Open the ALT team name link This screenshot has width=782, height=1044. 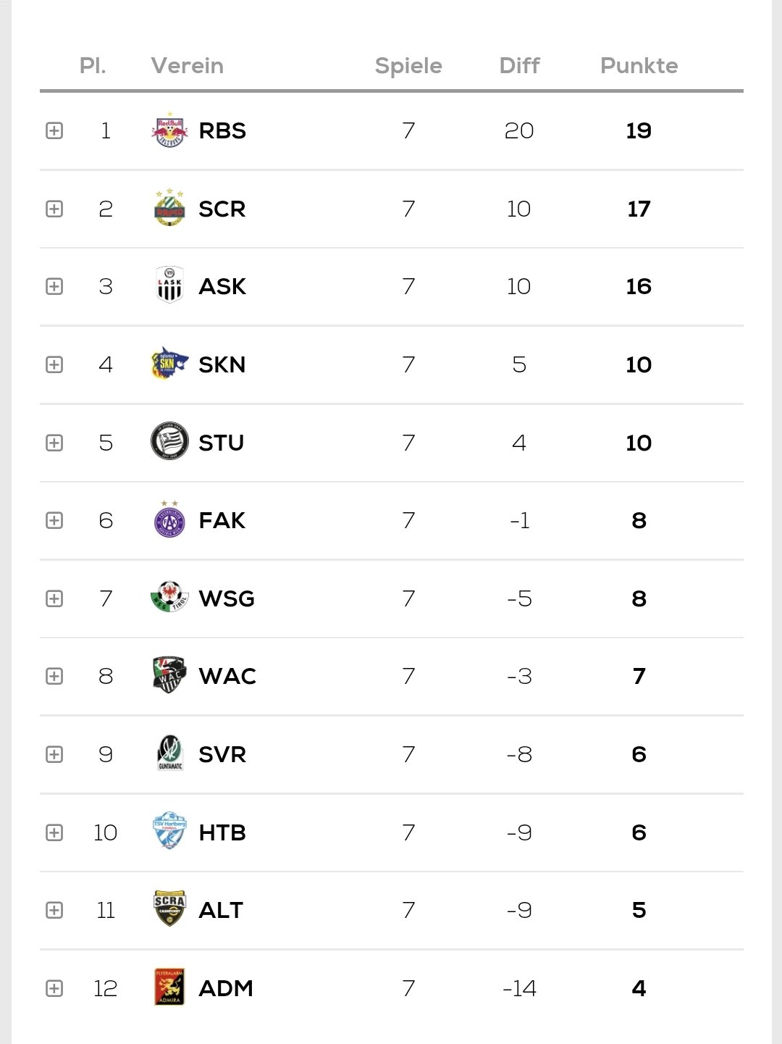(221, 910)
